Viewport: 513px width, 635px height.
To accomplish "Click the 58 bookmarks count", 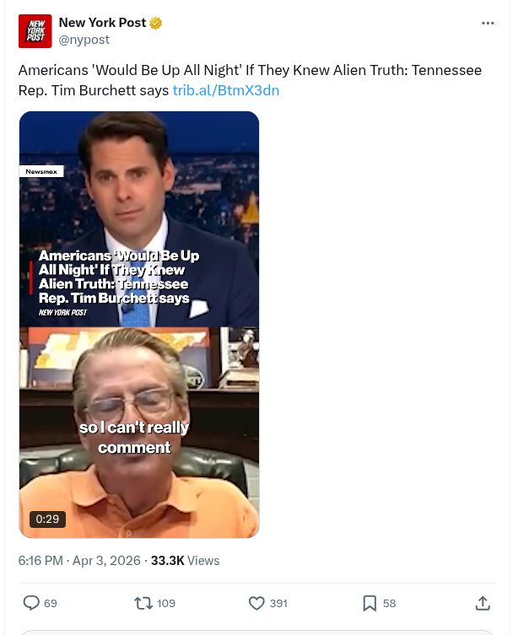I will [389, 604].
